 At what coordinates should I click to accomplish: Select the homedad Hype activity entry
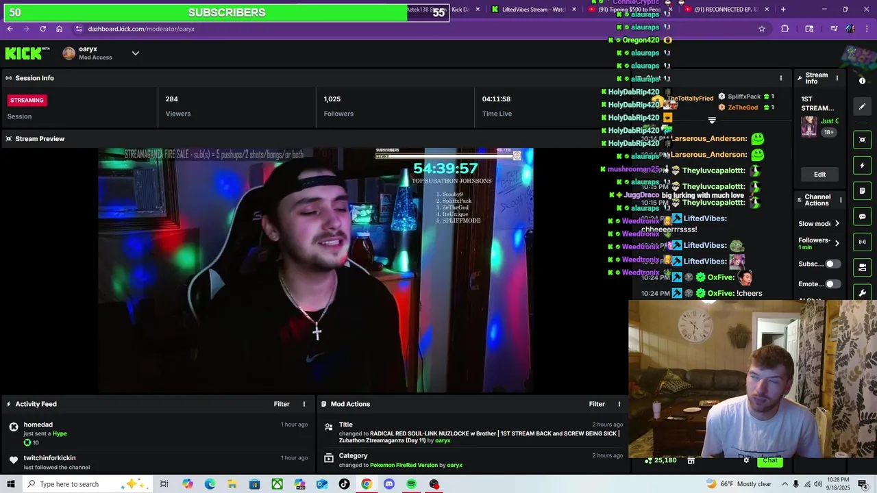(x=158, y=433)
